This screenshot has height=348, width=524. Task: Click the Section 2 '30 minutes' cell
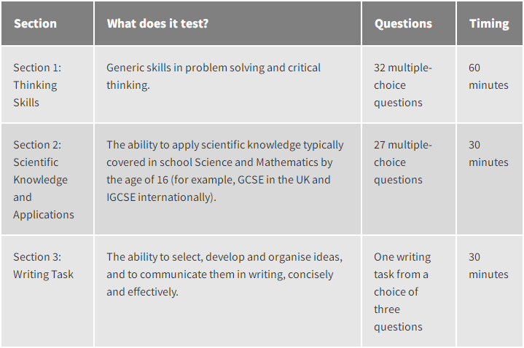pyautogui.click(x=490, y=179)
